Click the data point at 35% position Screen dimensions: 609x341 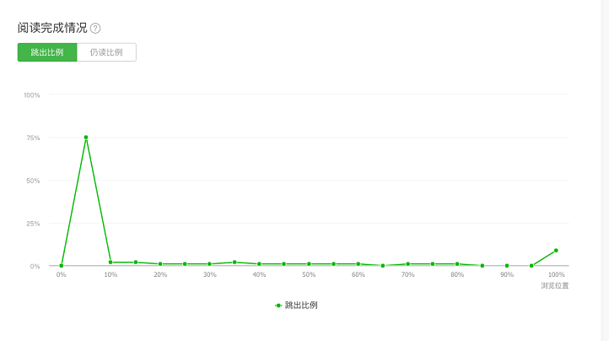click(234, 263)
